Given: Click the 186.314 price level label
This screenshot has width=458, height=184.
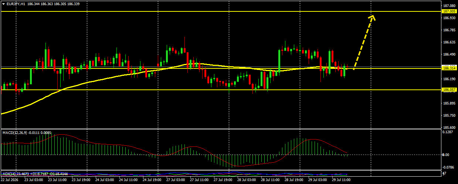Looking at the screenshot, I should [x=449, y=68].
